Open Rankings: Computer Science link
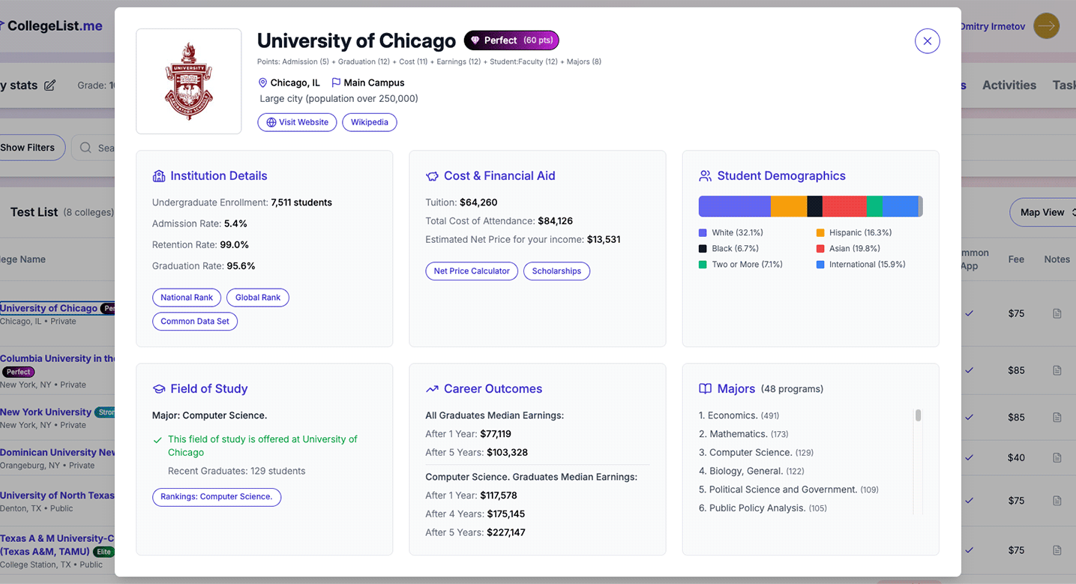This screenshot has height=584, width=1076. 217,497
